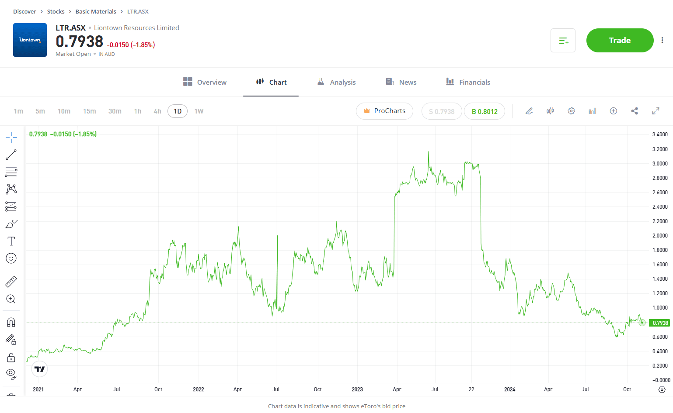
Task: Open the add-to-watchlist list menu
Action: (x=563, y=41)
